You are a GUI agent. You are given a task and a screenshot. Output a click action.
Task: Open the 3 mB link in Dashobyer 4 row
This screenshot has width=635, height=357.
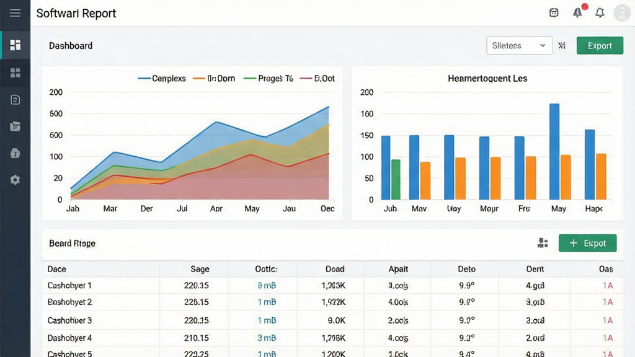267,338
